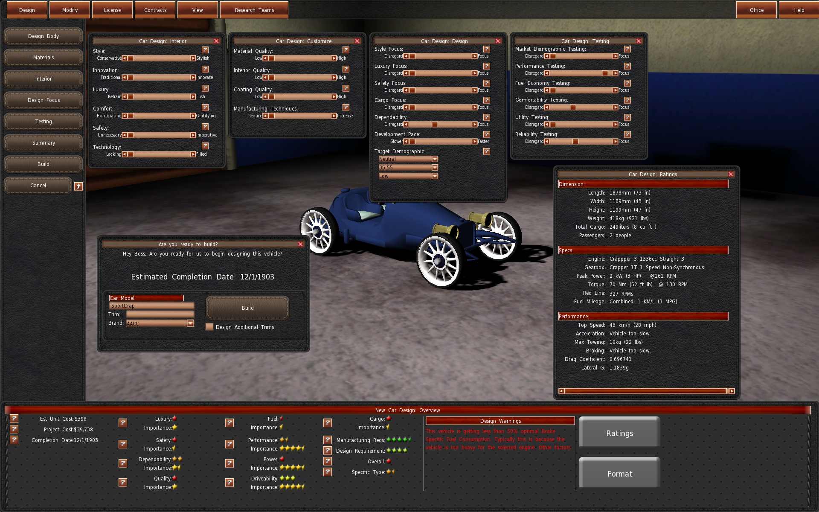
Task: Open the Contracts menu
Action: pyautogui.click(x=155, y=10)
